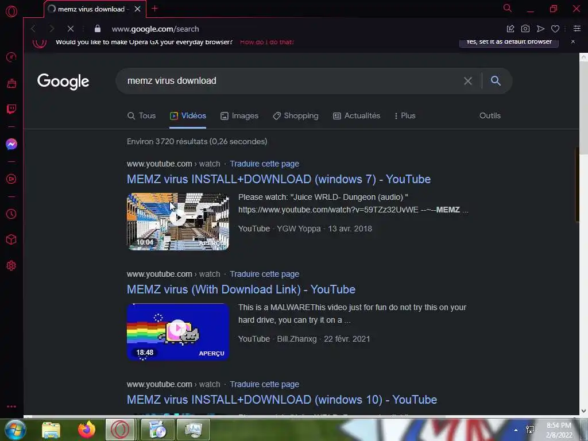Click scrollbar down arrow
Screen dimensions: 588x441
point(583,411)
